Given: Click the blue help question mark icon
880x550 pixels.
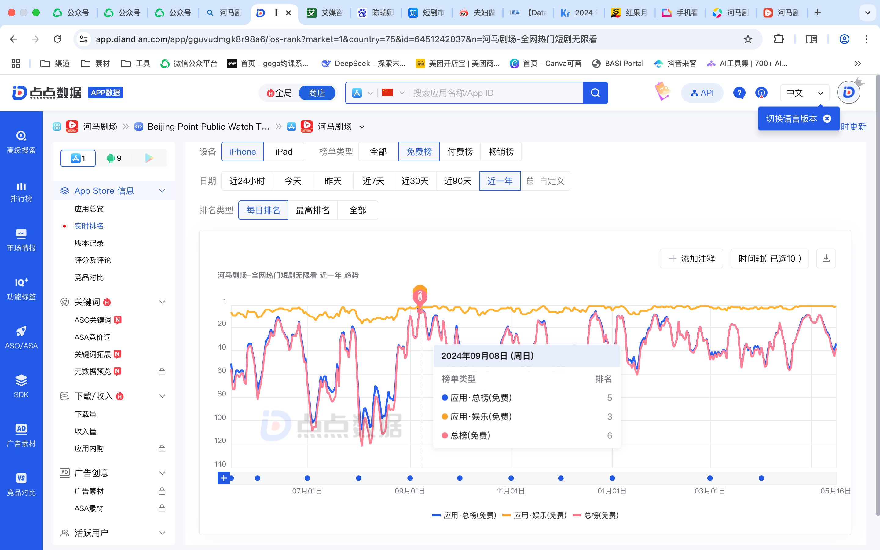Looking at the screenshot, I should tap(739, 93).
